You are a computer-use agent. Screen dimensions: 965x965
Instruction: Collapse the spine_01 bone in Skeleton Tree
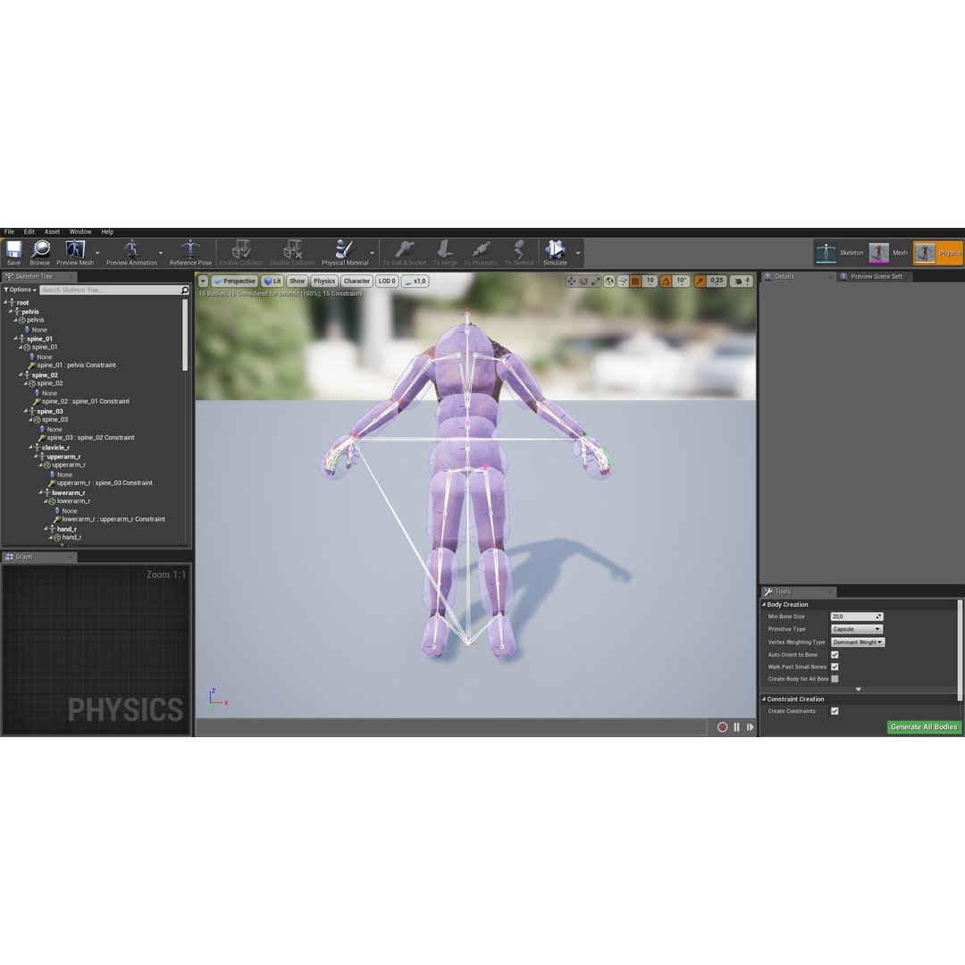click(x=17, y=339)
